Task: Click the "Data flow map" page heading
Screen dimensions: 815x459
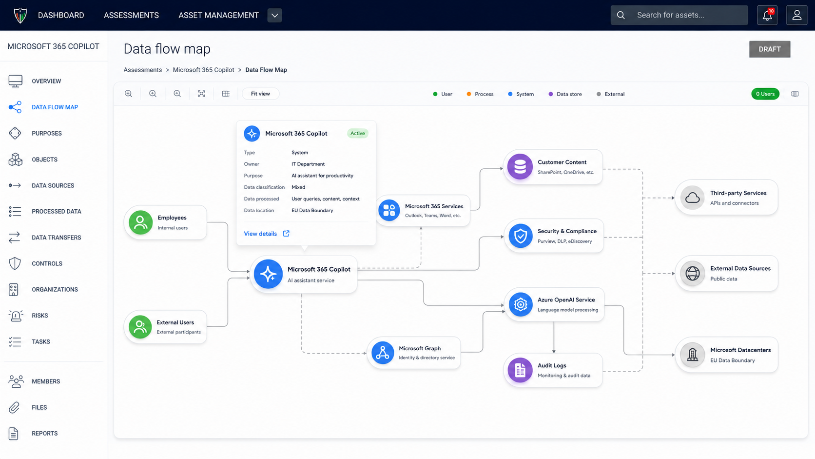Action: [x=167, y=49]
